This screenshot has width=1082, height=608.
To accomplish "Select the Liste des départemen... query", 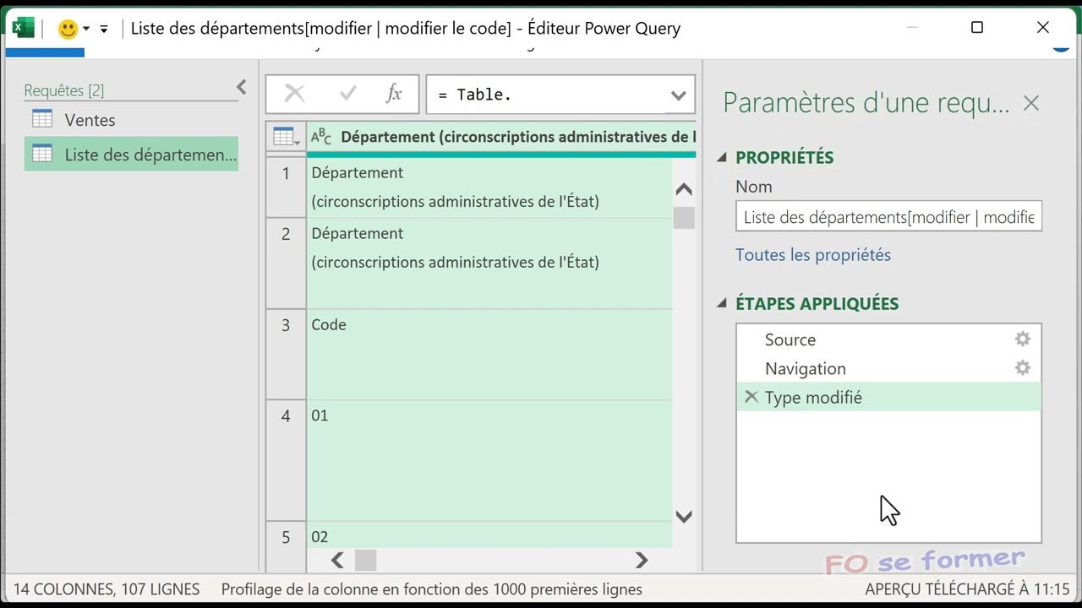I will point(131,155).
